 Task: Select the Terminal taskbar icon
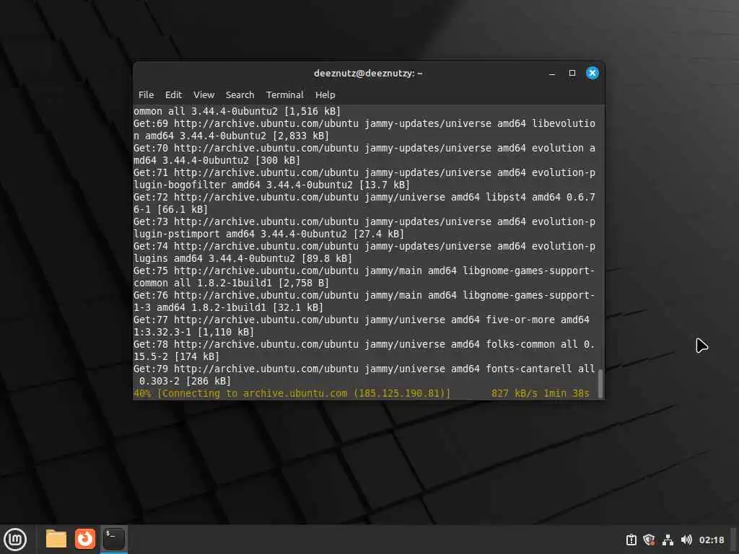[113, 539]
